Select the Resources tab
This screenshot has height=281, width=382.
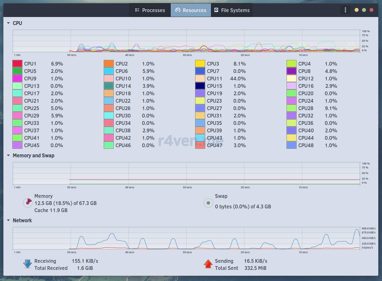pyautogui.click(x=191, y=10)
